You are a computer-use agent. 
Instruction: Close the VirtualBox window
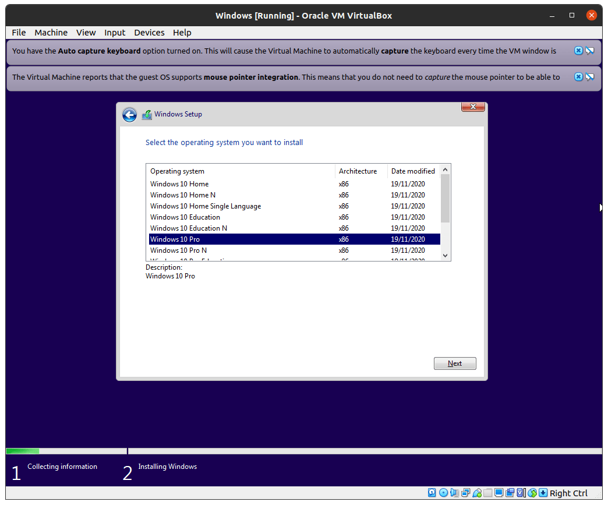pyautogui.click(x=591, y=16)
